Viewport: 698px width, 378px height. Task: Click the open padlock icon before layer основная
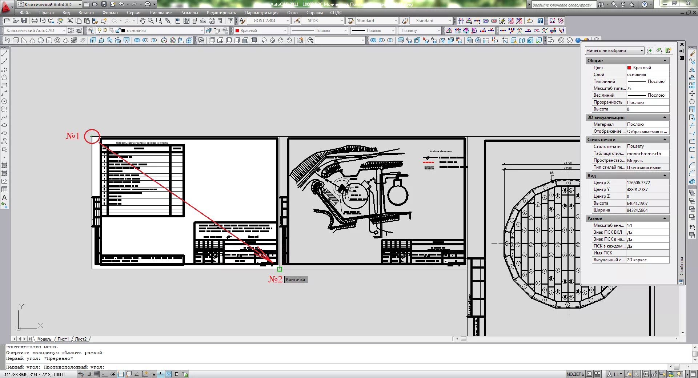(117, 31)
